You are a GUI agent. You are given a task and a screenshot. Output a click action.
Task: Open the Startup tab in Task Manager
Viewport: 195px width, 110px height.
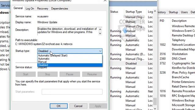pyautogui.click(x=173, y=12)
